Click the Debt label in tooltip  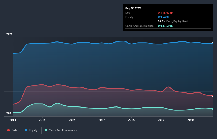[x=128, y=13]
